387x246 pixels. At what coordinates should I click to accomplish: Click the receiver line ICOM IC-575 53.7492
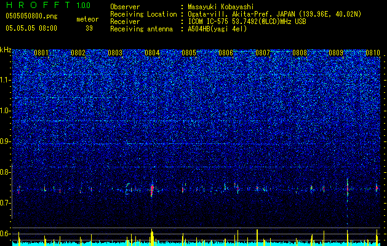point(247,22)
